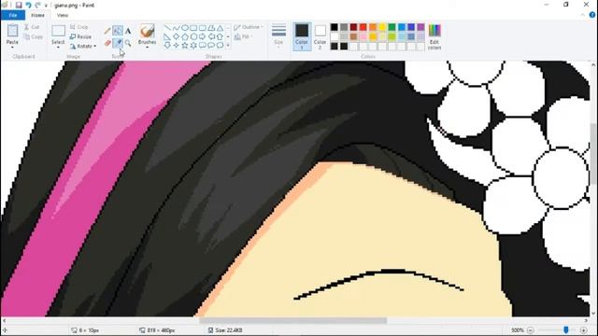Select the Color picker eyedropper tool
Viewport: 598px width, 336px height.
coord(118,43)
